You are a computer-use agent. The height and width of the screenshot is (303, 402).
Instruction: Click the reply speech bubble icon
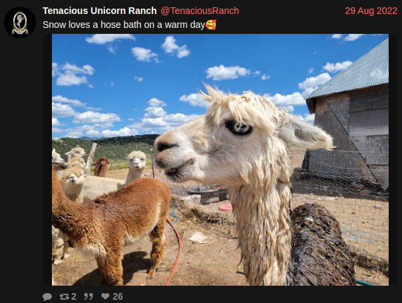(x=47, y=296)
